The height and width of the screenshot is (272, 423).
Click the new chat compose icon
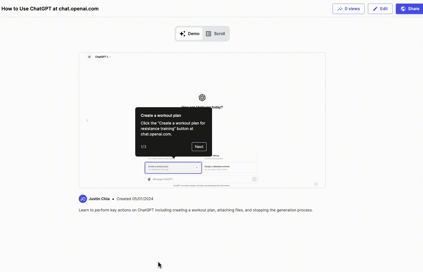[x=89, y=57]
